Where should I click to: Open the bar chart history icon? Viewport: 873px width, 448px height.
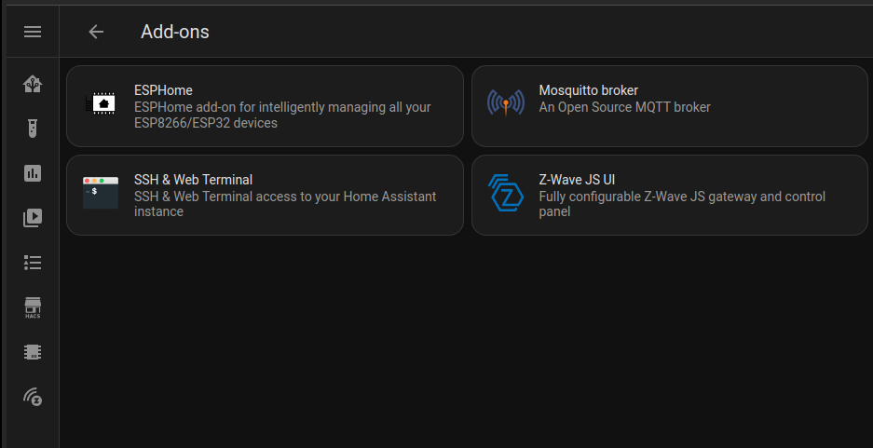pyautogui.click(x=33, y=173)
